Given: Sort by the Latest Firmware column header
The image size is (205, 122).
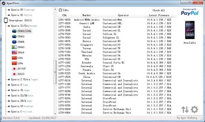Looking at the screenshot, I should coord(159,15).
